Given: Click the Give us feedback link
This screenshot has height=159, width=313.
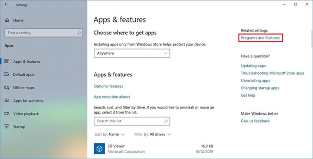Looking at the screenshot, I should (255, 121).
